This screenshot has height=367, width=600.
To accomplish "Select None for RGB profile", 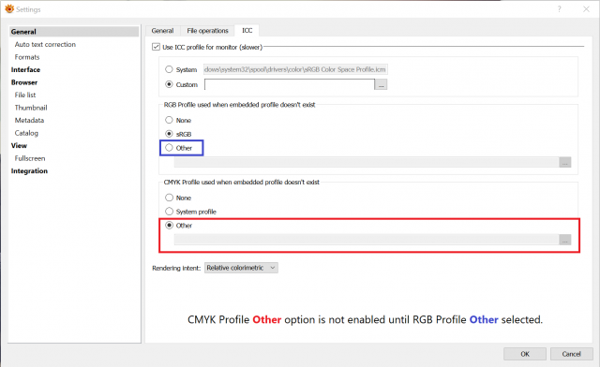I will click(x=169, y=120).
